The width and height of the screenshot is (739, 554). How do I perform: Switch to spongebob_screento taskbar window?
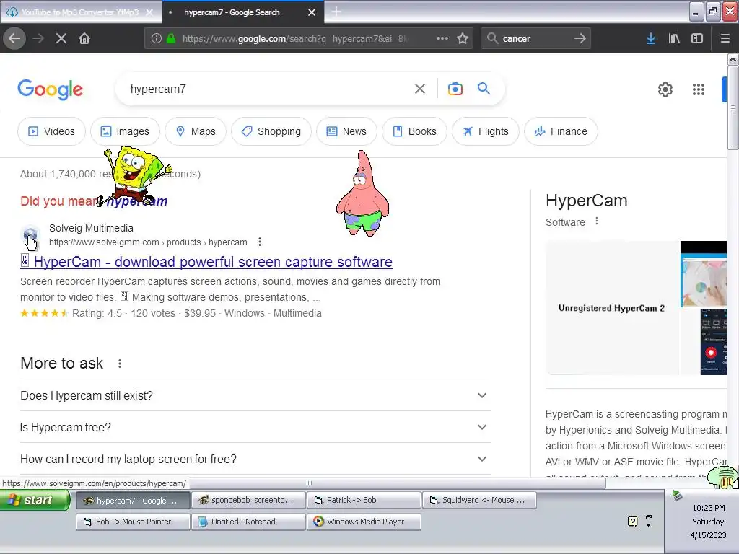(x=248, y=501)
